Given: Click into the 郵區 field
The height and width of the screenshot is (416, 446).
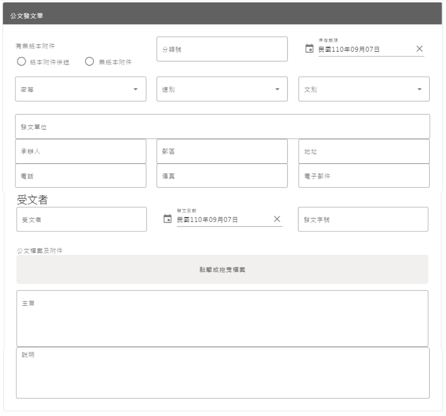Looking at the screenshot, I should 222,151.
